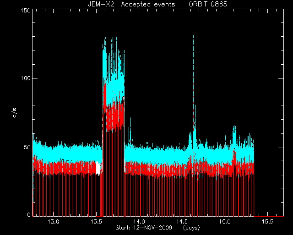Click the 14.5 x-axis tick label
The image size is (293, 235).
(182, 222)
